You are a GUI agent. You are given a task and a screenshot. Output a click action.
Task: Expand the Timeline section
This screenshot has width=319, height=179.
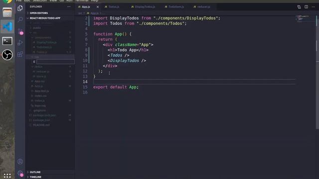(35, 177)
